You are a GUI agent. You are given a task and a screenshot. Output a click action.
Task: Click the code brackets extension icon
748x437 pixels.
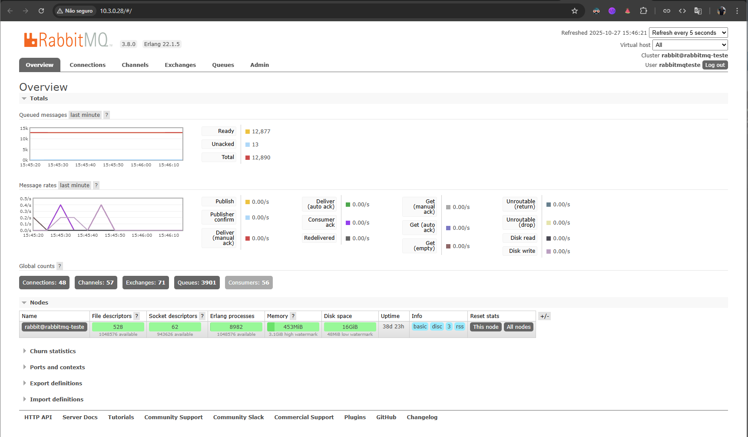(x=682, y=11)
